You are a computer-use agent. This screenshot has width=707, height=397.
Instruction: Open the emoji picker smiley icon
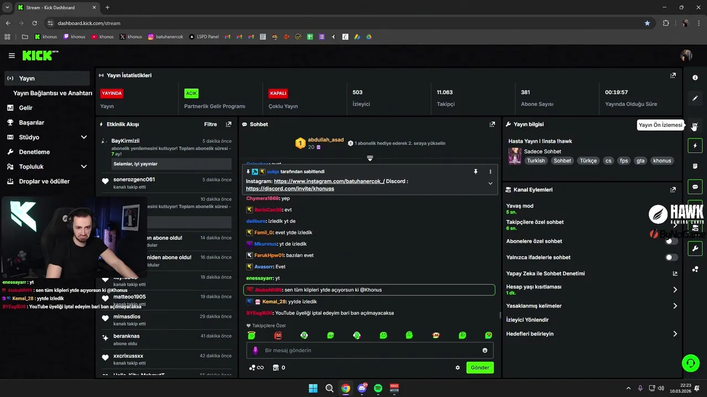click(x=485, y=350)
